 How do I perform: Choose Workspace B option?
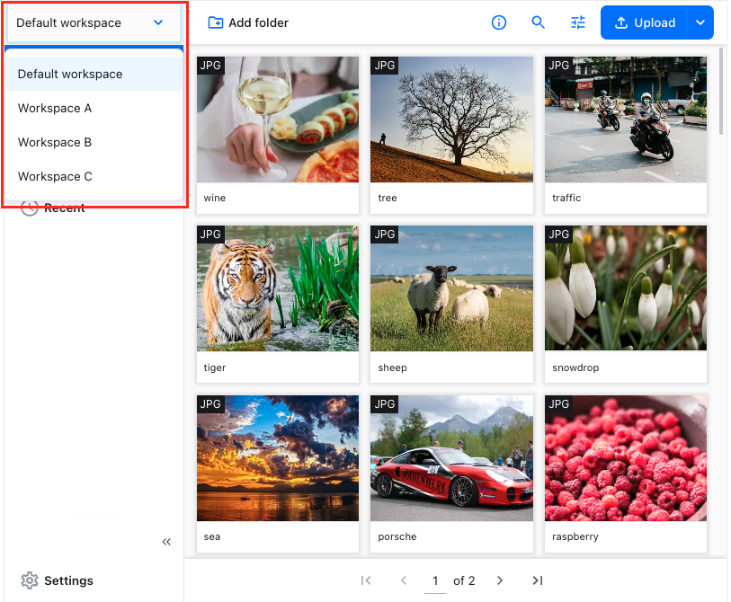(x=55, y=142)
